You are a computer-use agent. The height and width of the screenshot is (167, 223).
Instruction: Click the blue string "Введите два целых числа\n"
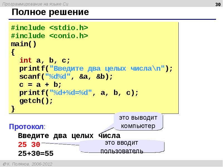coord(107,68)
